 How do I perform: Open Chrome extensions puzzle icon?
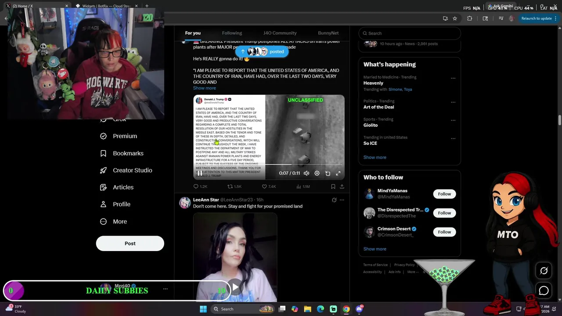[470, 18]
